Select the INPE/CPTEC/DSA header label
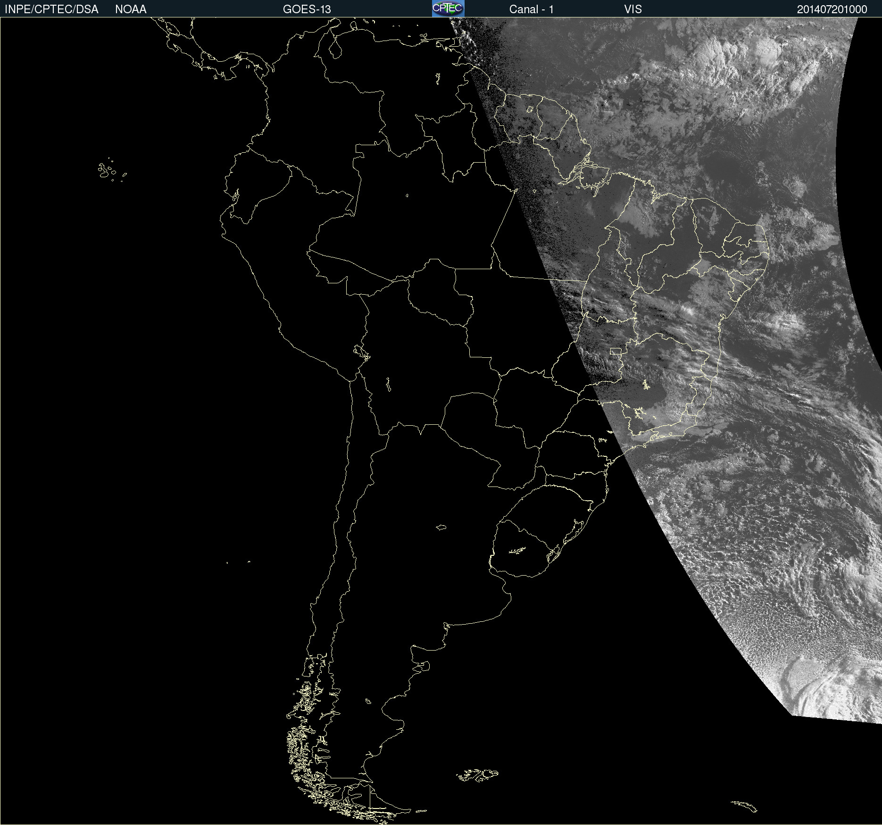Image resolution: width=882 pixels, height=825 pixels. coord(51,9)
